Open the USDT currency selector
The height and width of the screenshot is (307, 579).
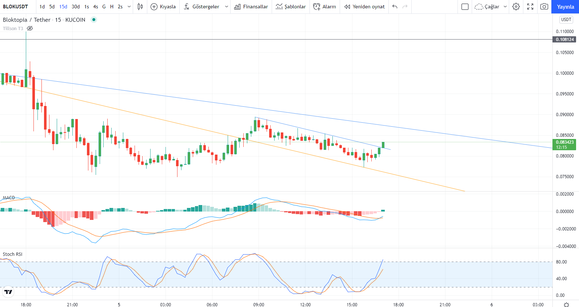tap(566, 20)
